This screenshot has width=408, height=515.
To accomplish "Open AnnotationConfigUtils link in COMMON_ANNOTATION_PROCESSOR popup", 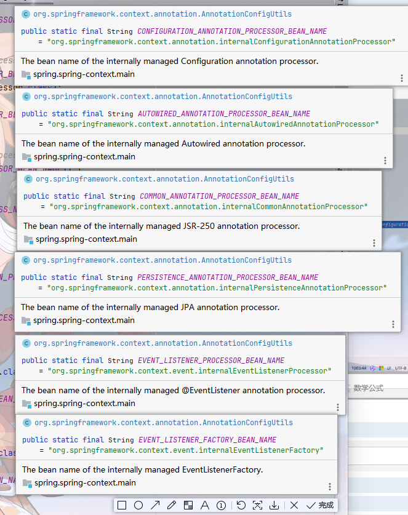I will coord(165,179).
